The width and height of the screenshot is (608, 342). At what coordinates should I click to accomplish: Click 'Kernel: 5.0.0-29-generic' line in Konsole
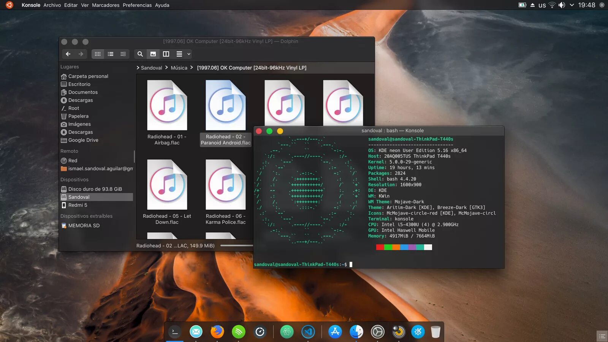pos(400,162)
